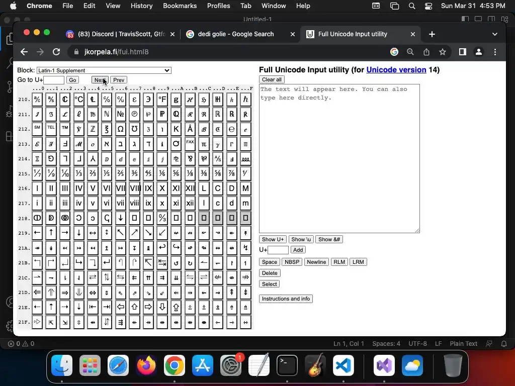Insert a Space character

pos(270,262)
